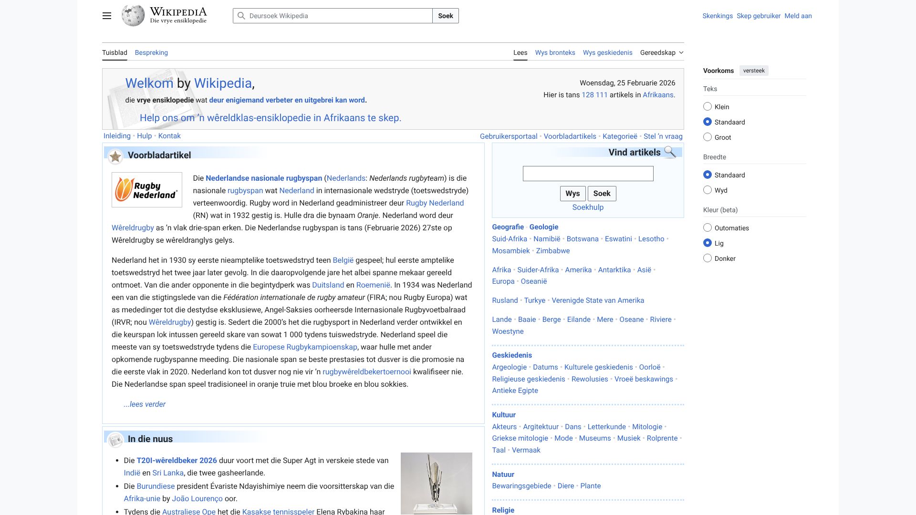Image resolution: width=916 pixels, height=515 pixels.
Task: Open the trophy photo in In die nuus
Action: click(x=437, y=483)
